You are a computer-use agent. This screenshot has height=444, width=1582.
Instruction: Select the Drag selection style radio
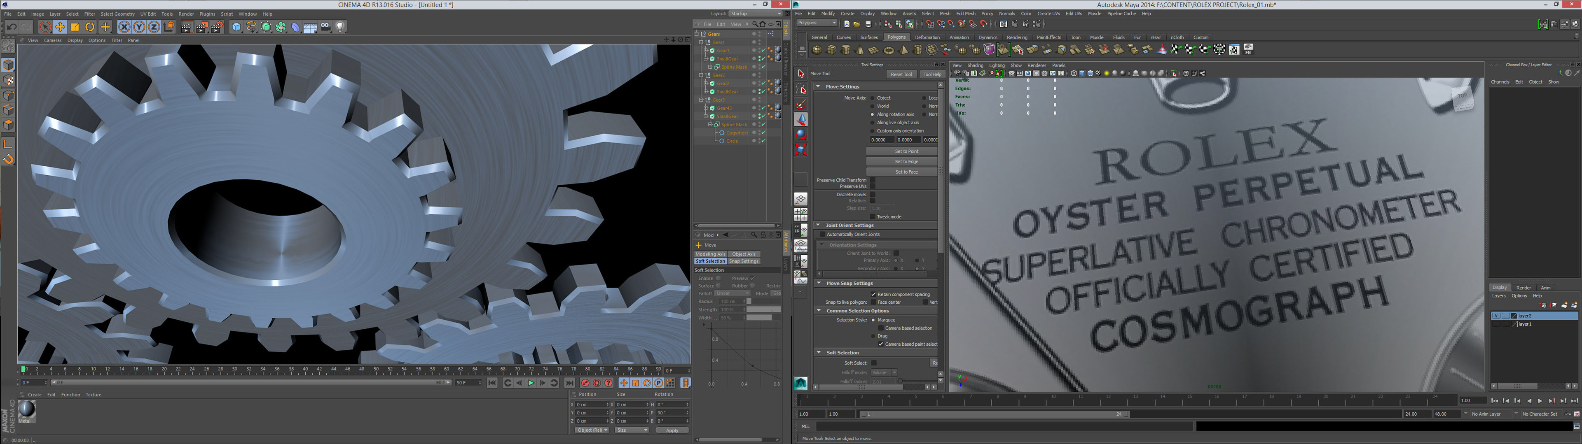[873, 336]
